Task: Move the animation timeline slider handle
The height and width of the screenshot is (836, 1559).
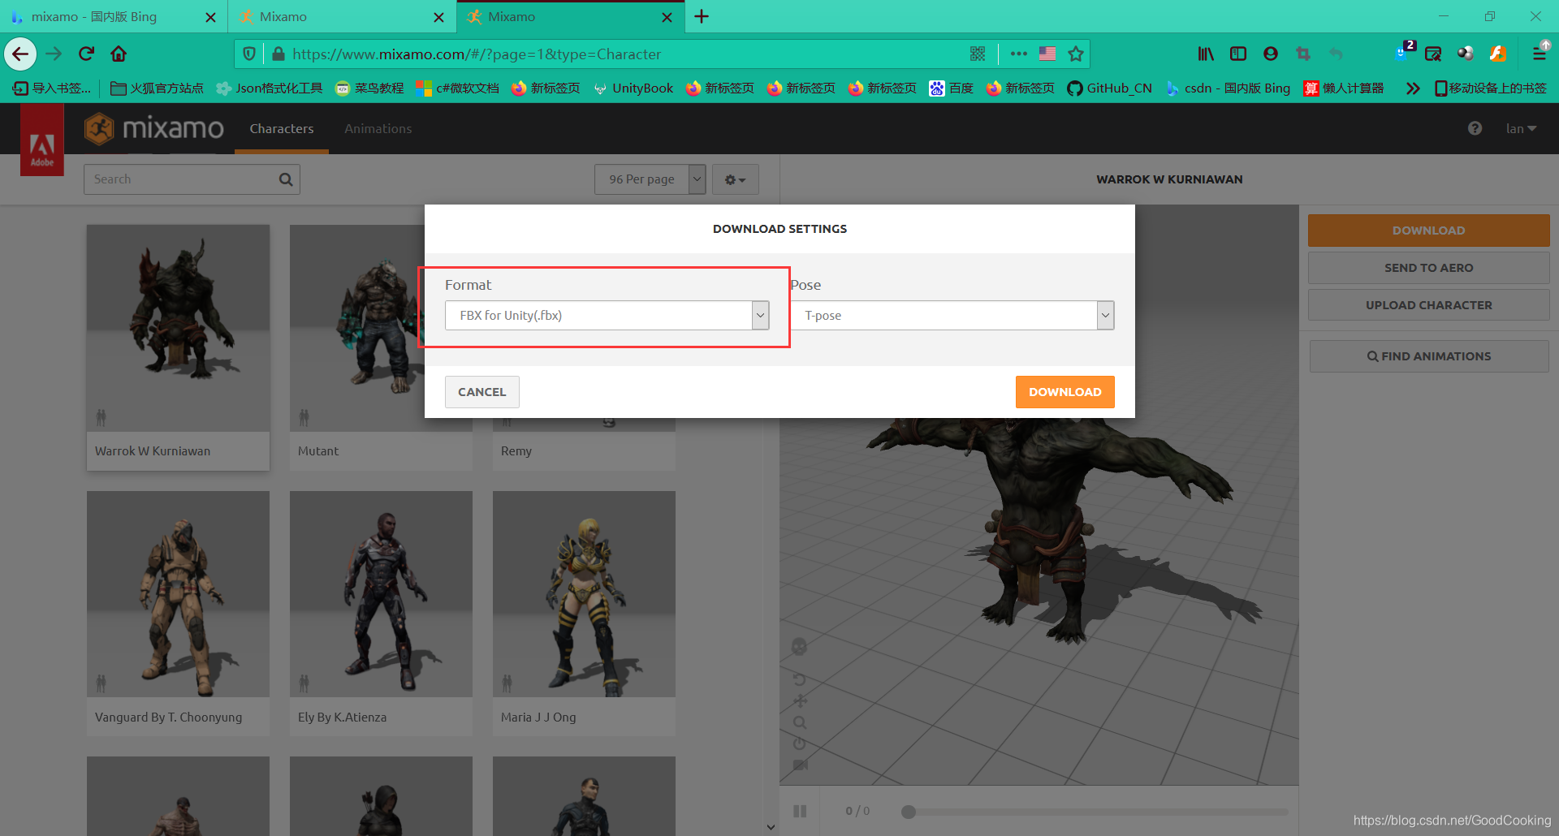Action: [x=909, y=812]
